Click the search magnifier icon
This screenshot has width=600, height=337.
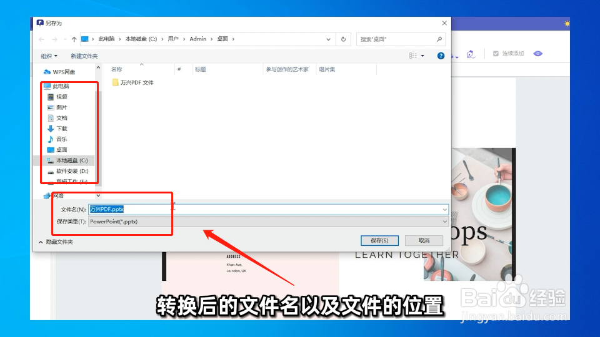tap(439, 39)
